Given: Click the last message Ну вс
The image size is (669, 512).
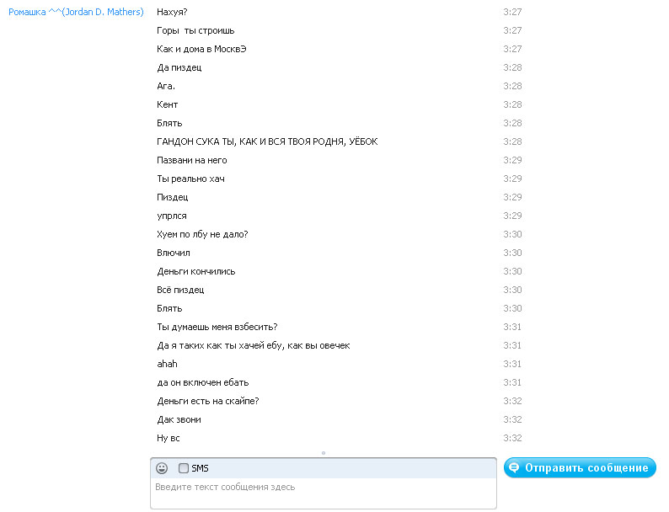Looking at the screenshot, I should click(x=169, y=438).
